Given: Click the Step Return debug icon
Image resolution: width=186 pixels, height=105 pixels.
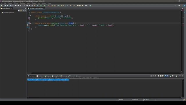Looking at the screenshot, I should (x=29, y=6).
